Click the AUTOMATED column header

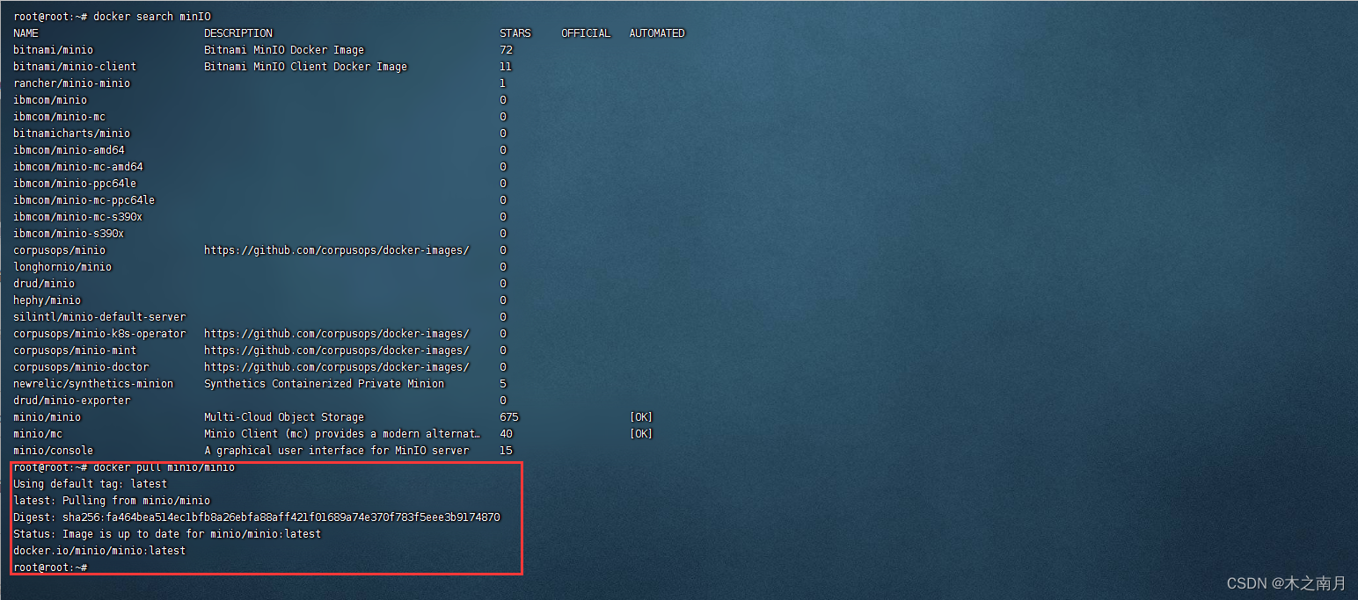coord(657,33)
